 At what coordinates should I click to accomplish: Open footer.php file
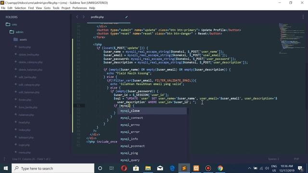coord(25,100)
